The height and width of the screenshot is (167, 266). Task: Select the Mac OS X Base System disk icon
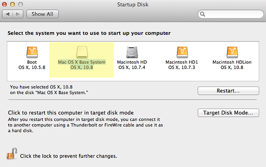tap(82, 52)
